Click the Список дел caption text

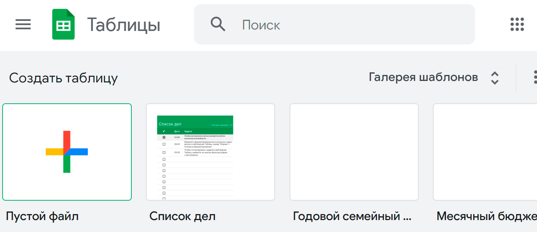[x=182, y=216]
